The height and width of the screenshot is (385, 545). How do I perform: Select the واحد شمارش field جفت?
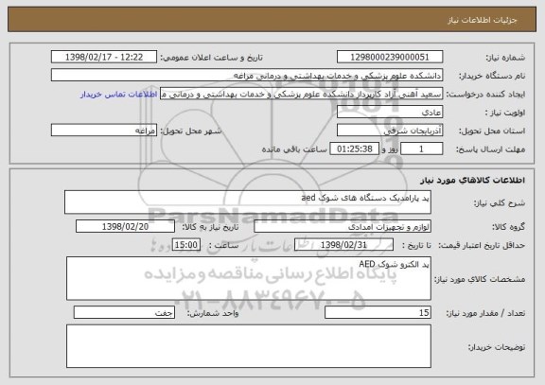124,312
